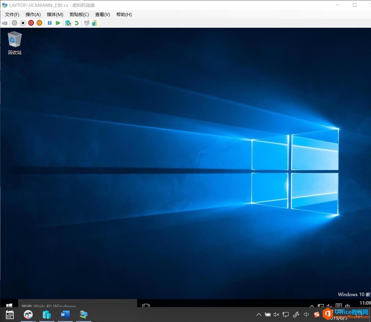The height and width of the screenshot is (322, 371).
Task: Click the greyed-out Start power icon
Action: click(14, 23)
